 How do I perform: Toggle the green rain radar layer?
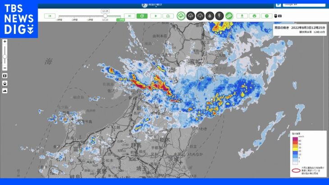[181, 16]
